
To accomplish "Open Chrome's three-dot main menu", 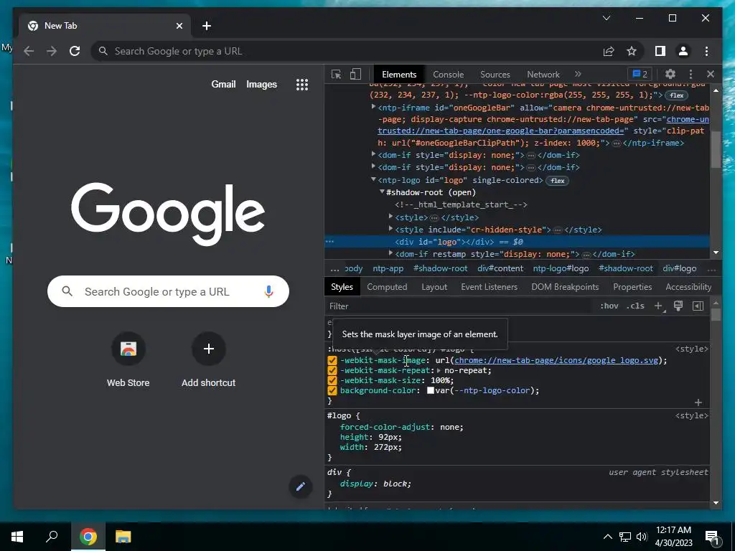I will coord(706,51).
